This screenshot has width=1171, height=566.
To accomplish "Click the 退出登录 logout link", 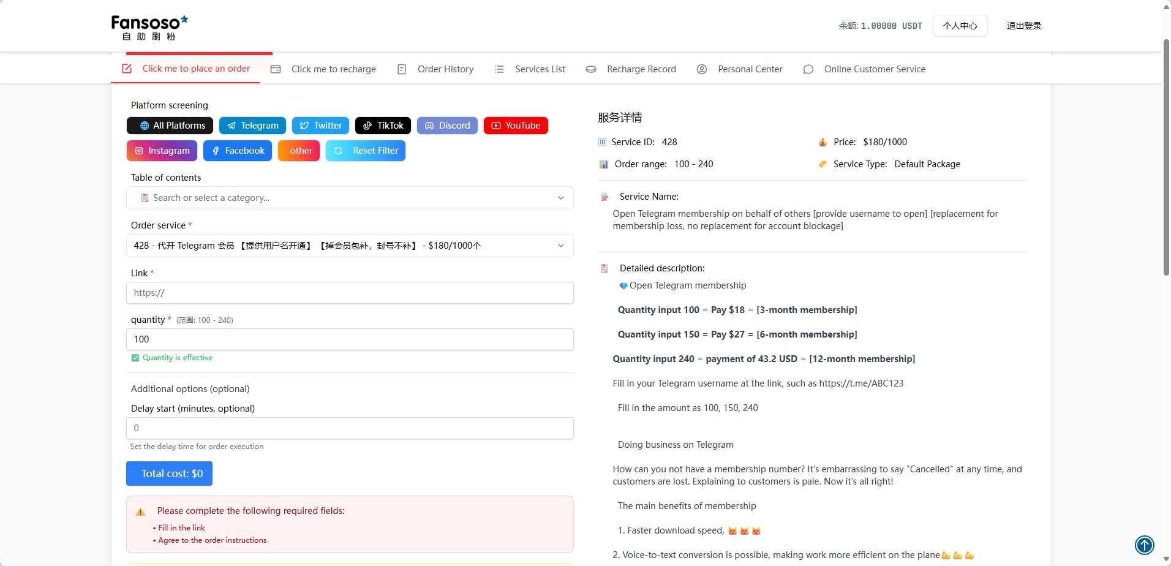I will pos(1024,26).
